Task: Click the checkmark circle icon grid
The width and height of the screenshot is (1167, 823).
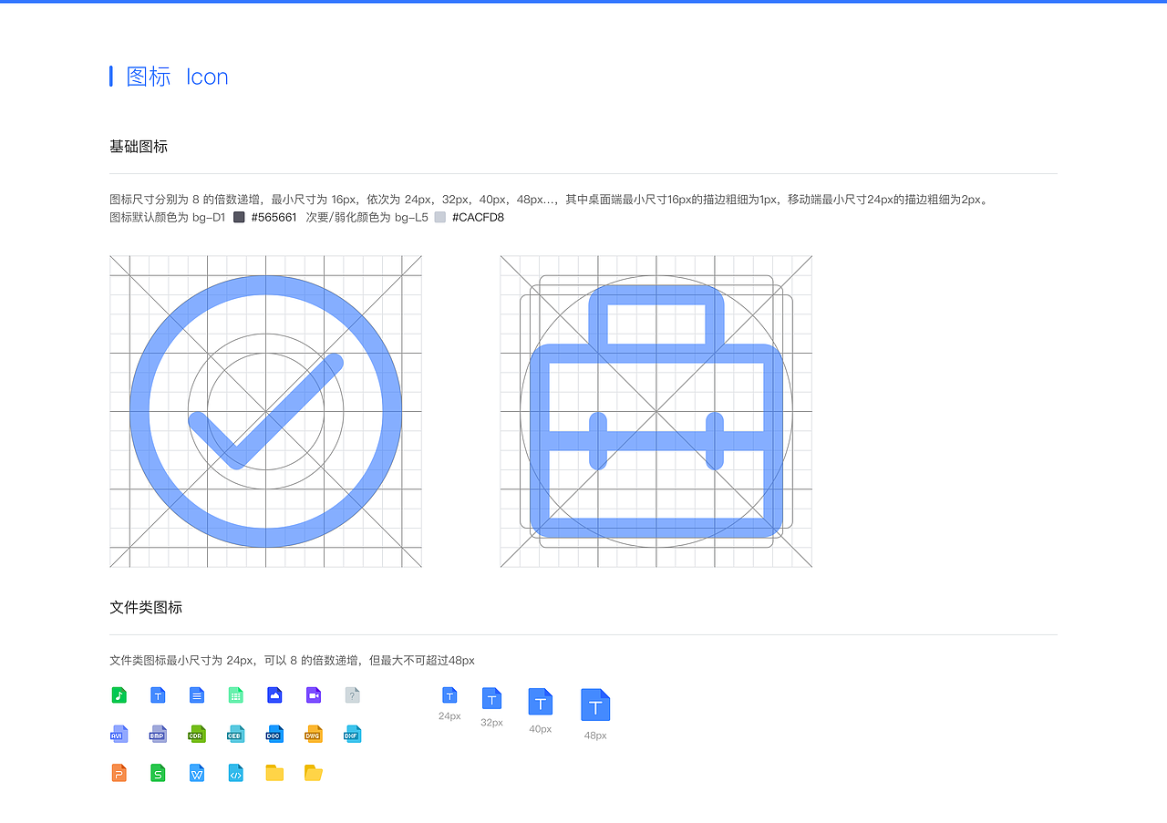Action: click(265, 411)
